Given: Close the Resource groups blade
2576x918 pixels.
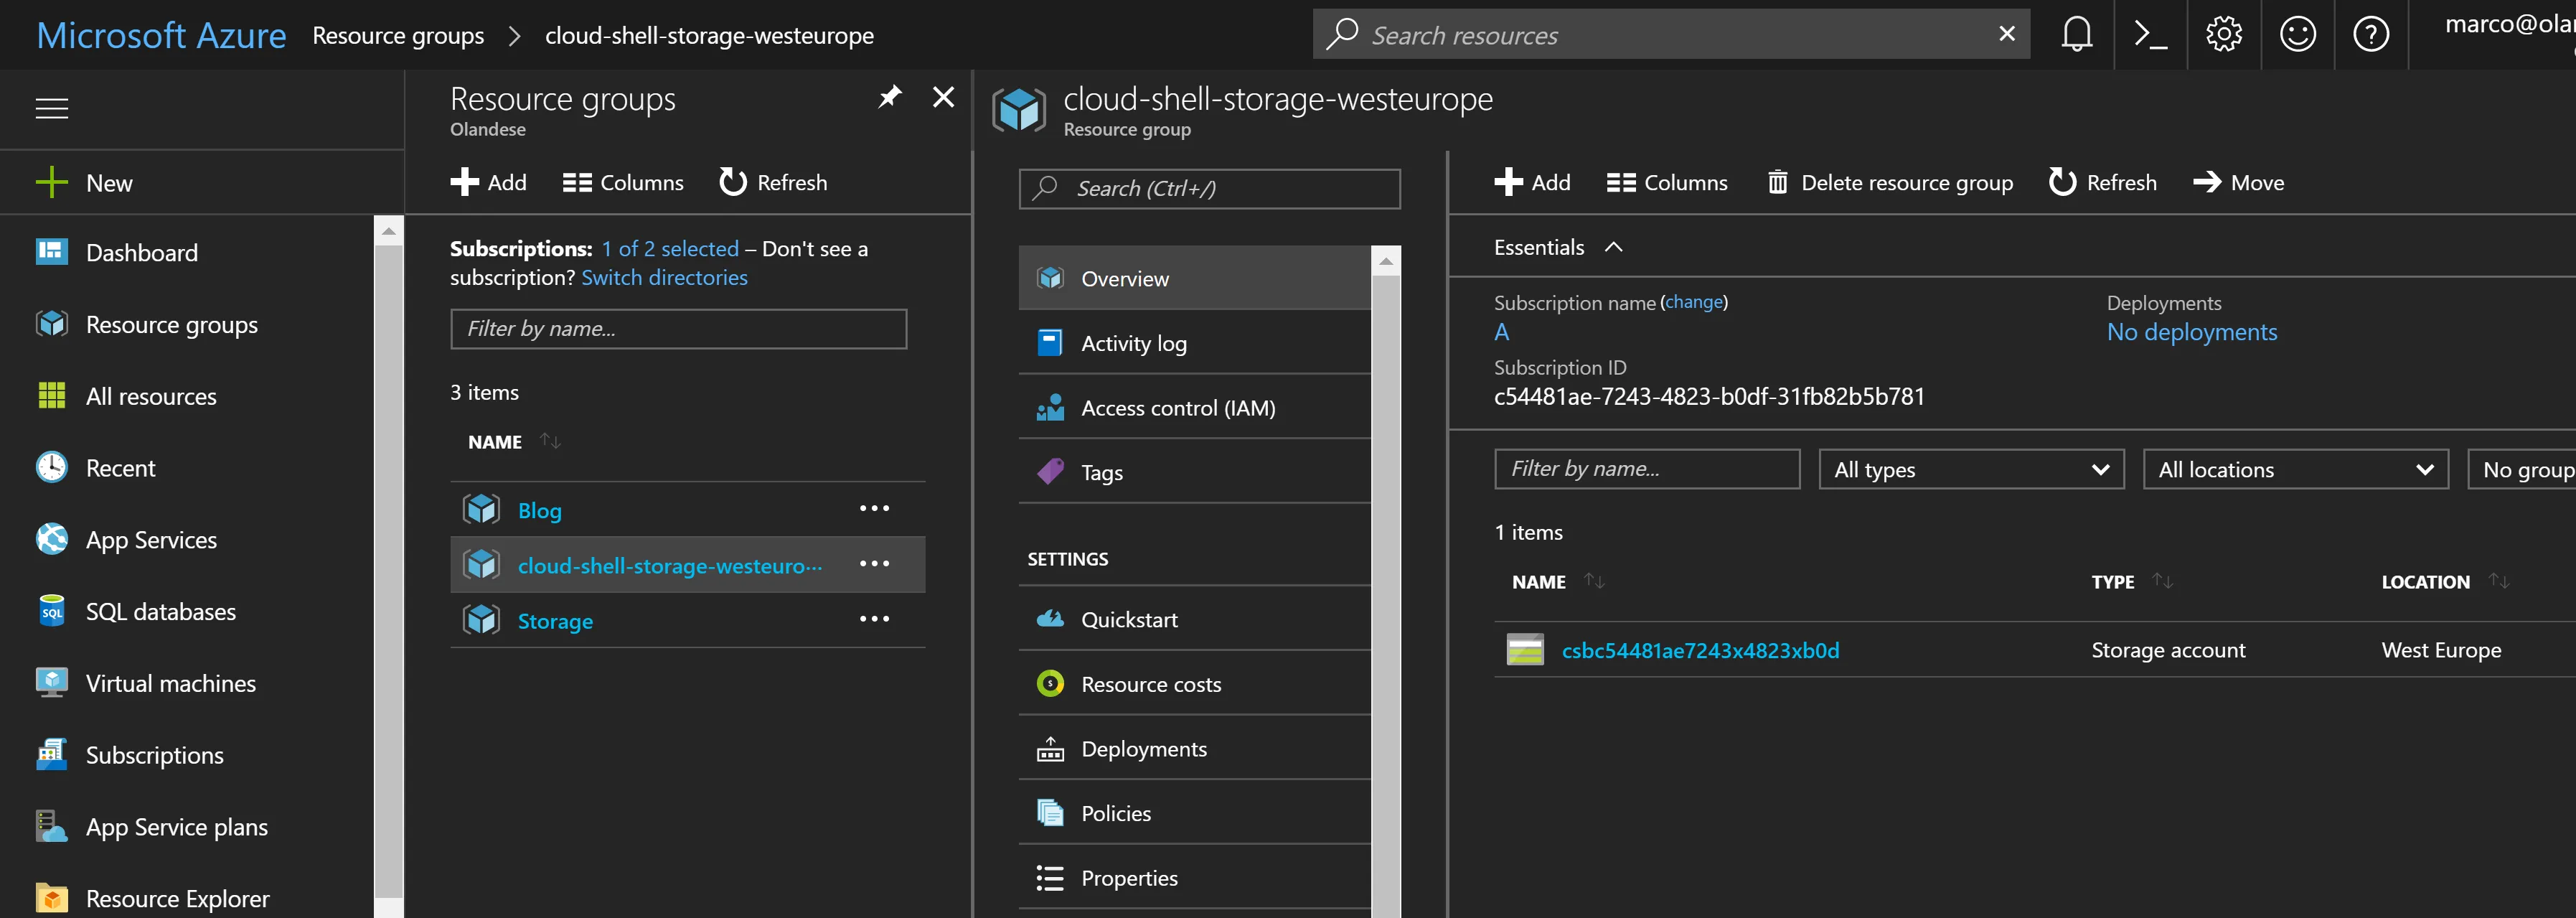Looking at the screenshot, I should [943, 97].
